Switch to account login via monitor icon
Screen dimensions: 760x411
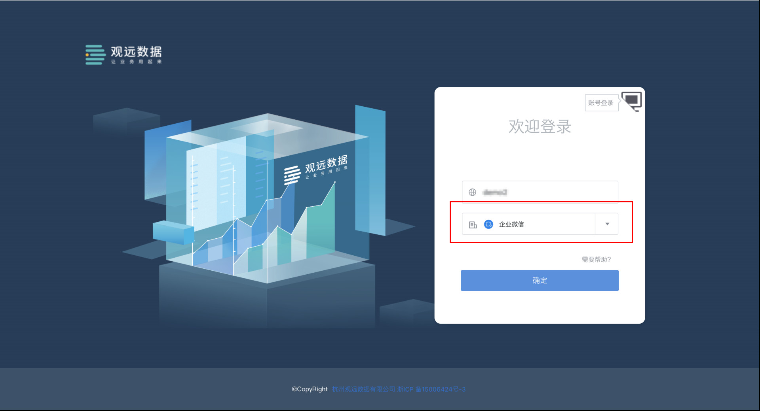point(632,101)
